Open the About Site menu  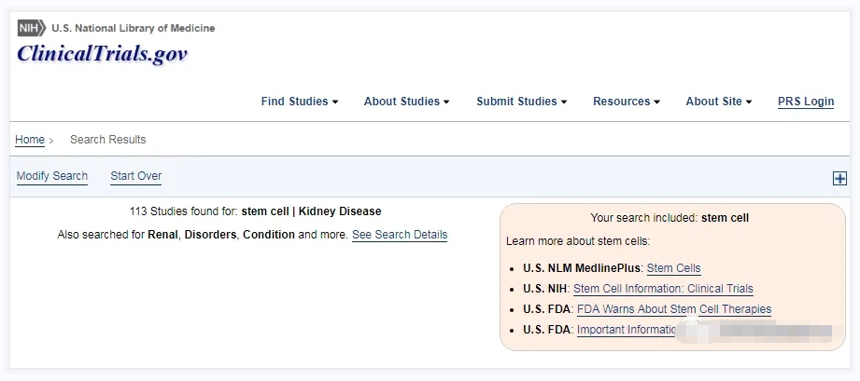(x=718, y=102)
